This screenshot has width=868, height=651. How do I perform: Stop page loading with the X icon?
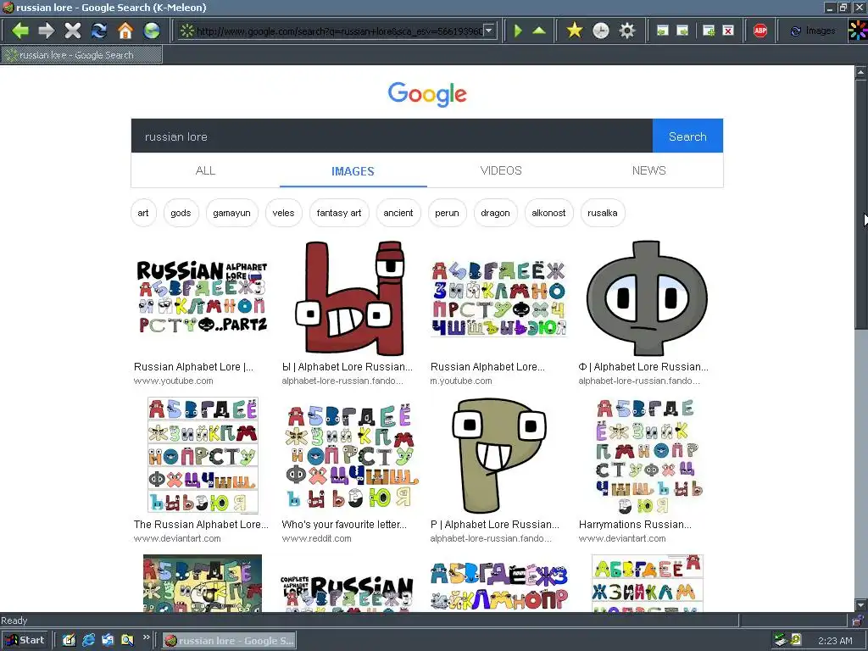73,31
